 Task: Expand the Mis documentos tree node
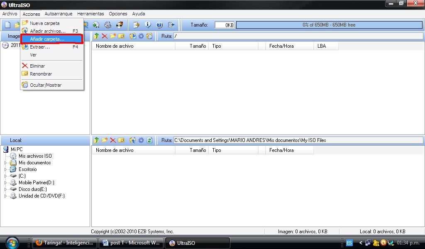point(5,163)
